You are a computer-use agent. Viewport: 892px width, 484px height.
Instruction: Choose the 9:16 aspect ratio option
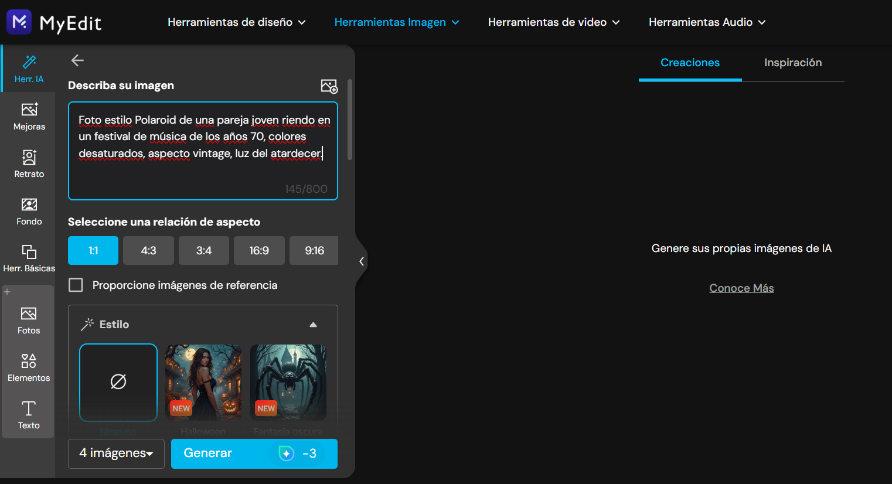[314, 251]
